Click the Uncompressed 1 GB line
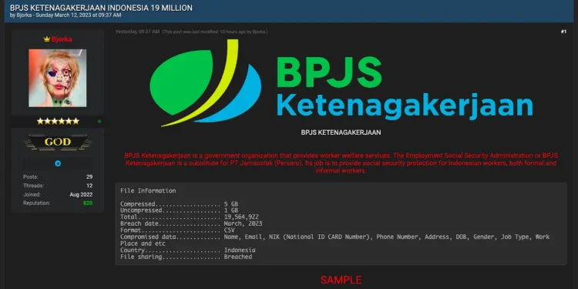 click(179, 210)
